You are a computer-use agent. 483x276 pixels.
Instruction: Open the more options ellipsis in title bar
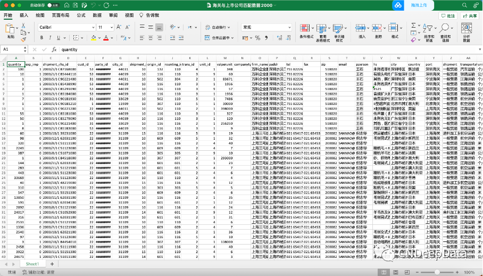(115, 5)
